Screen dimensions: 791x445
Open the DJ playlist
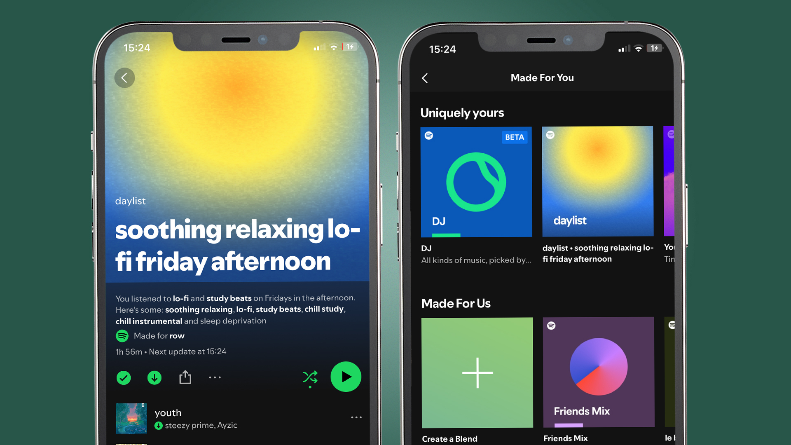(476, 180)
